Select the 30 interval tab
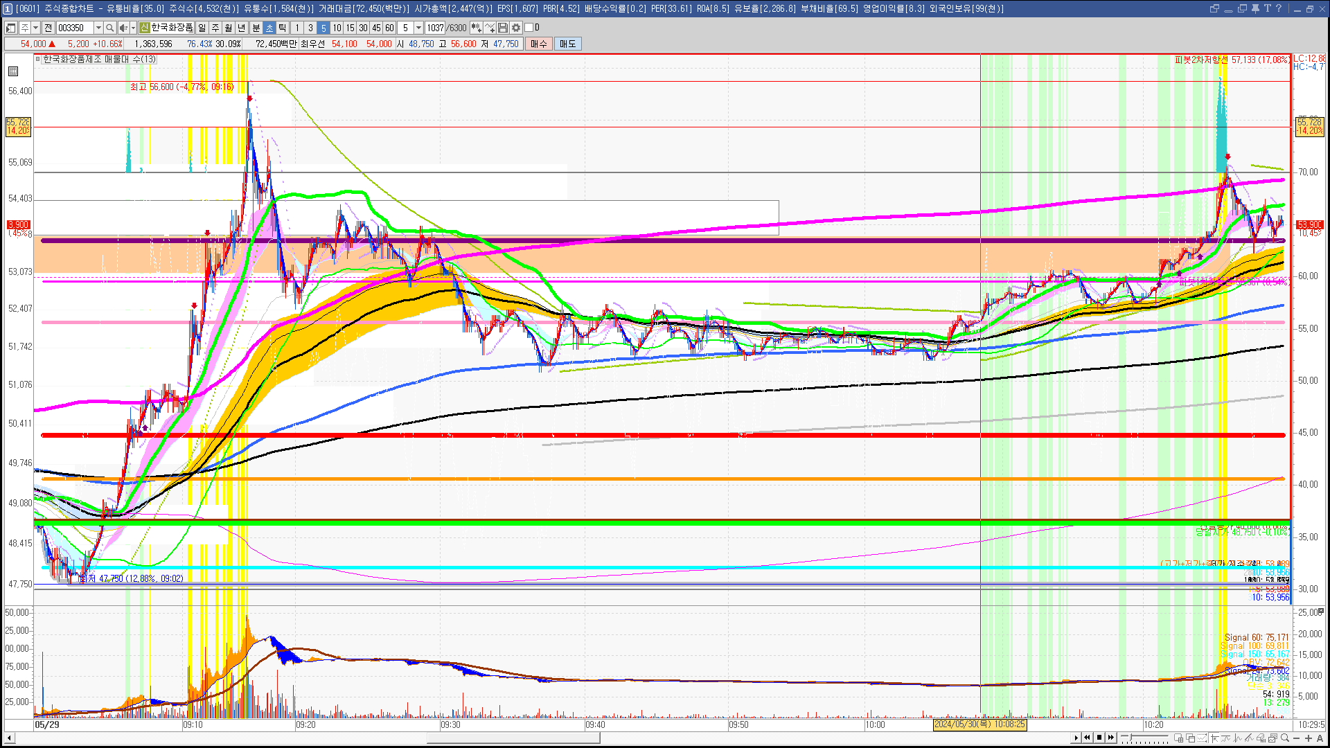Screen dimensions: 1330x748 pyautogui.click(x=363, y=28)
